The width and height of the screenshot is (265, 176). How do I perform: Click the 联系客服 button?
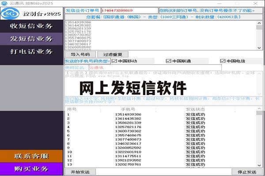31,156
